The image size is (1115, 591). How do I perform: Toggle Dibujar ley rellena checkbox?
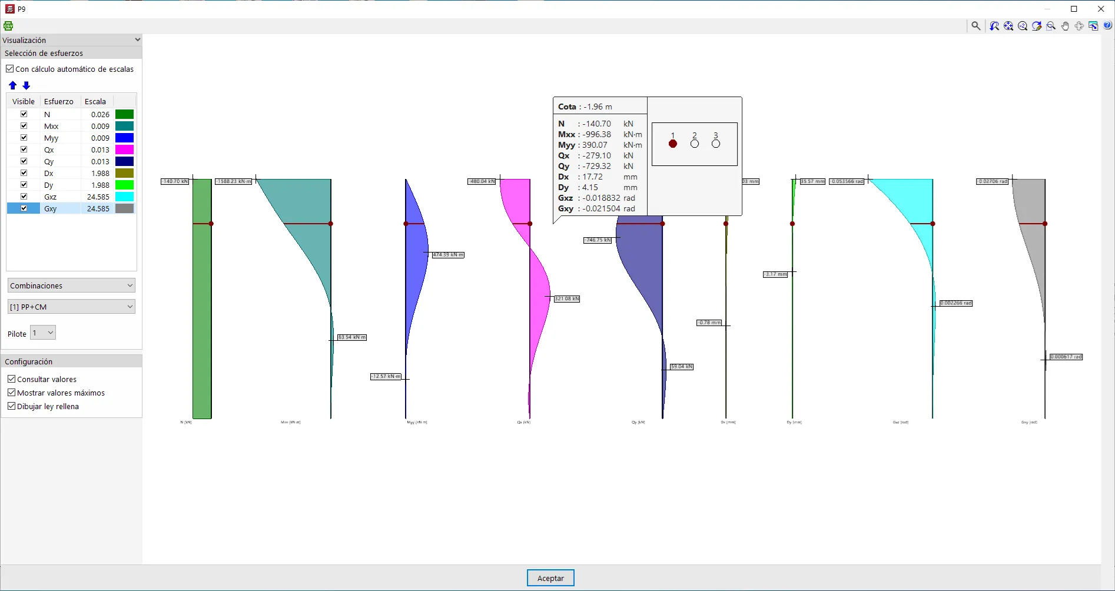pyautogui.click(x=11, y=406)
